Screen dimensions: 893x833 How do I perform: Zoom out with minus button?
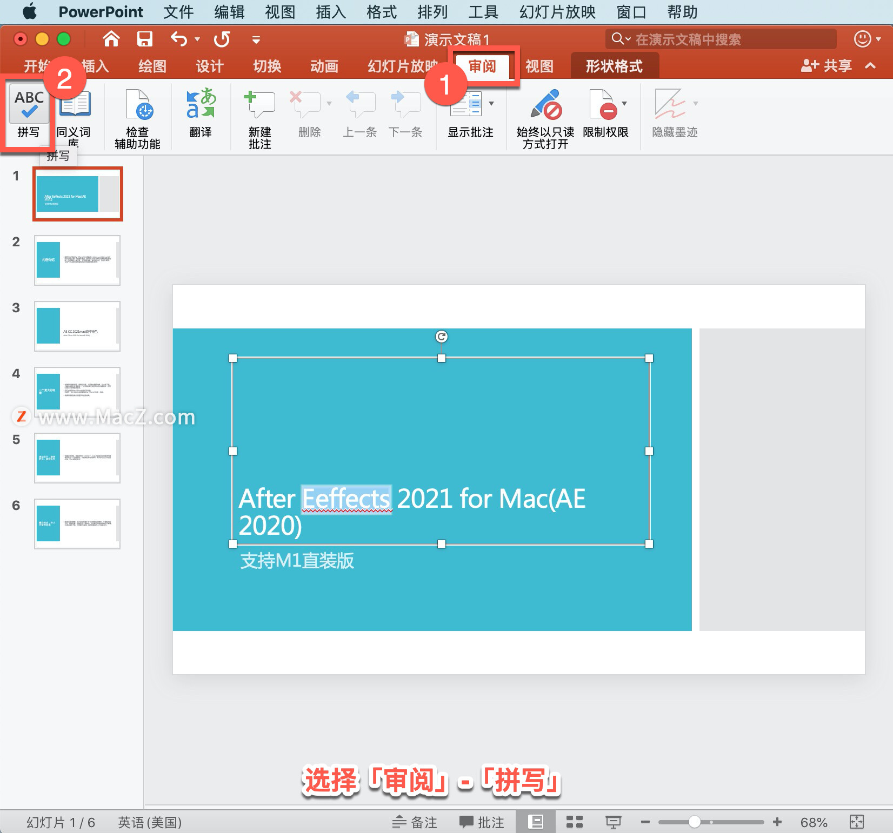click(645, 822)
